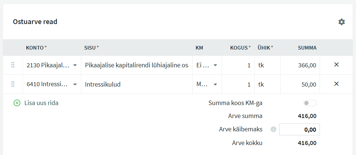This screenshot has width=356, height=155.
Task: Click the green plus icon
Action: tap(17, 103)
